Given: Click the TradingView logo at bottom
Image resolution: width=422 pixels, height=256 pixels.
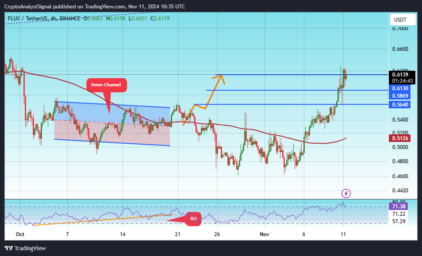Looking at the screenshot, I should (x=25, y=248).
